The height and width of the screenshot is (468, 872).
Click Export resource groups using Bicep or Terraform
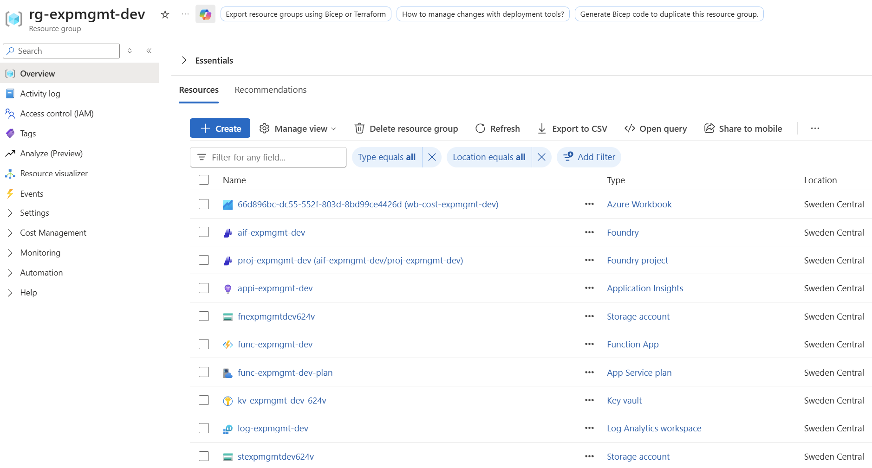[x=306, y=14]
